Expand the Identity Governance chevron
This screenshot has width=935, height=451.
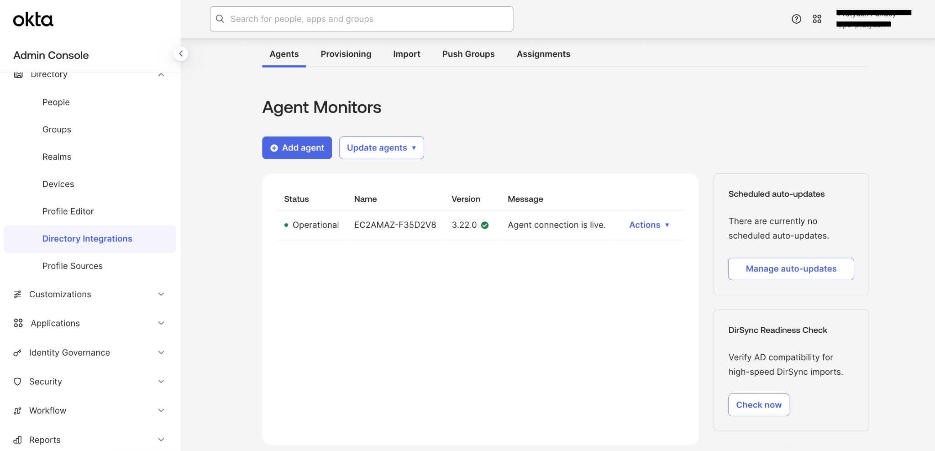click(x=161, y=352)
